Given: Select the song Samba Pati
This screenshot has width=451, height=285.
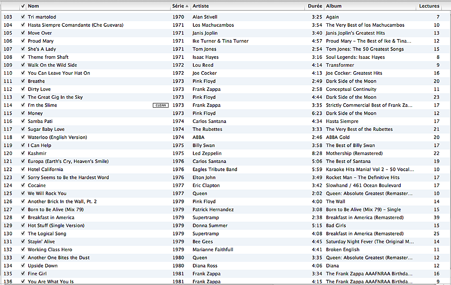Looking at the screenshot, I should tap(40, 121).
